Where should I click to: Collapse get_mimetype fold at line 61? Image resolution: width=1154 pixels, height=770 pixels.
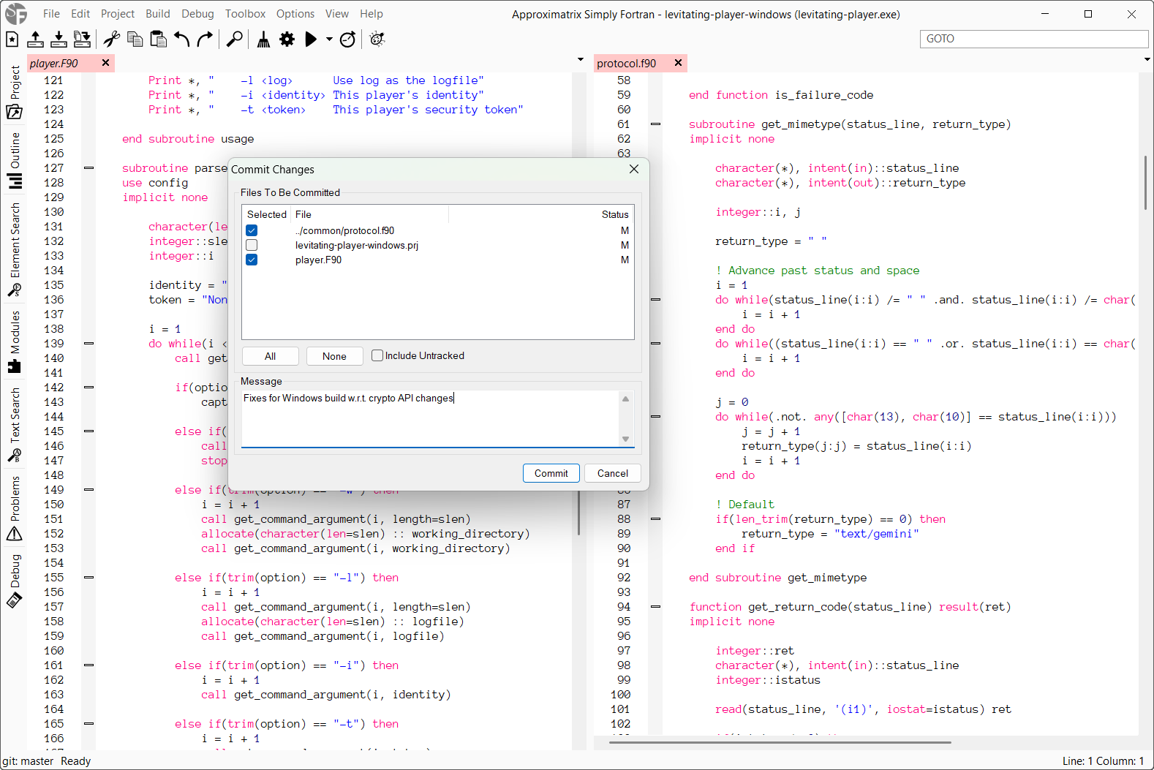click(656, 124)
